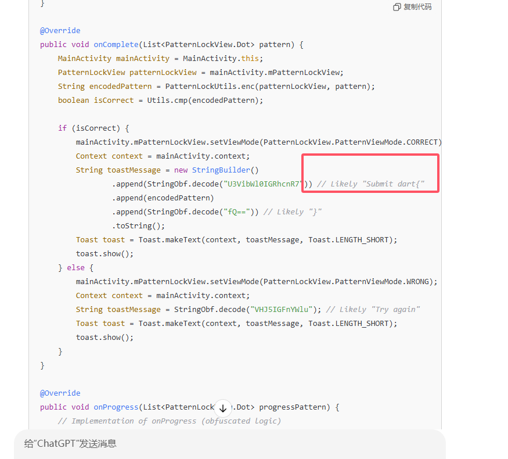
Task: Focus the 给"ChatGPT"发送消息 message input
Action: pos(230,443)
